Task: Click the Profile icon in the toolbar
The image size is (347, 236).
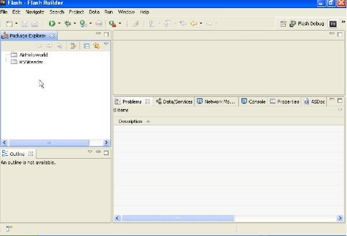Action: (83, 24)
